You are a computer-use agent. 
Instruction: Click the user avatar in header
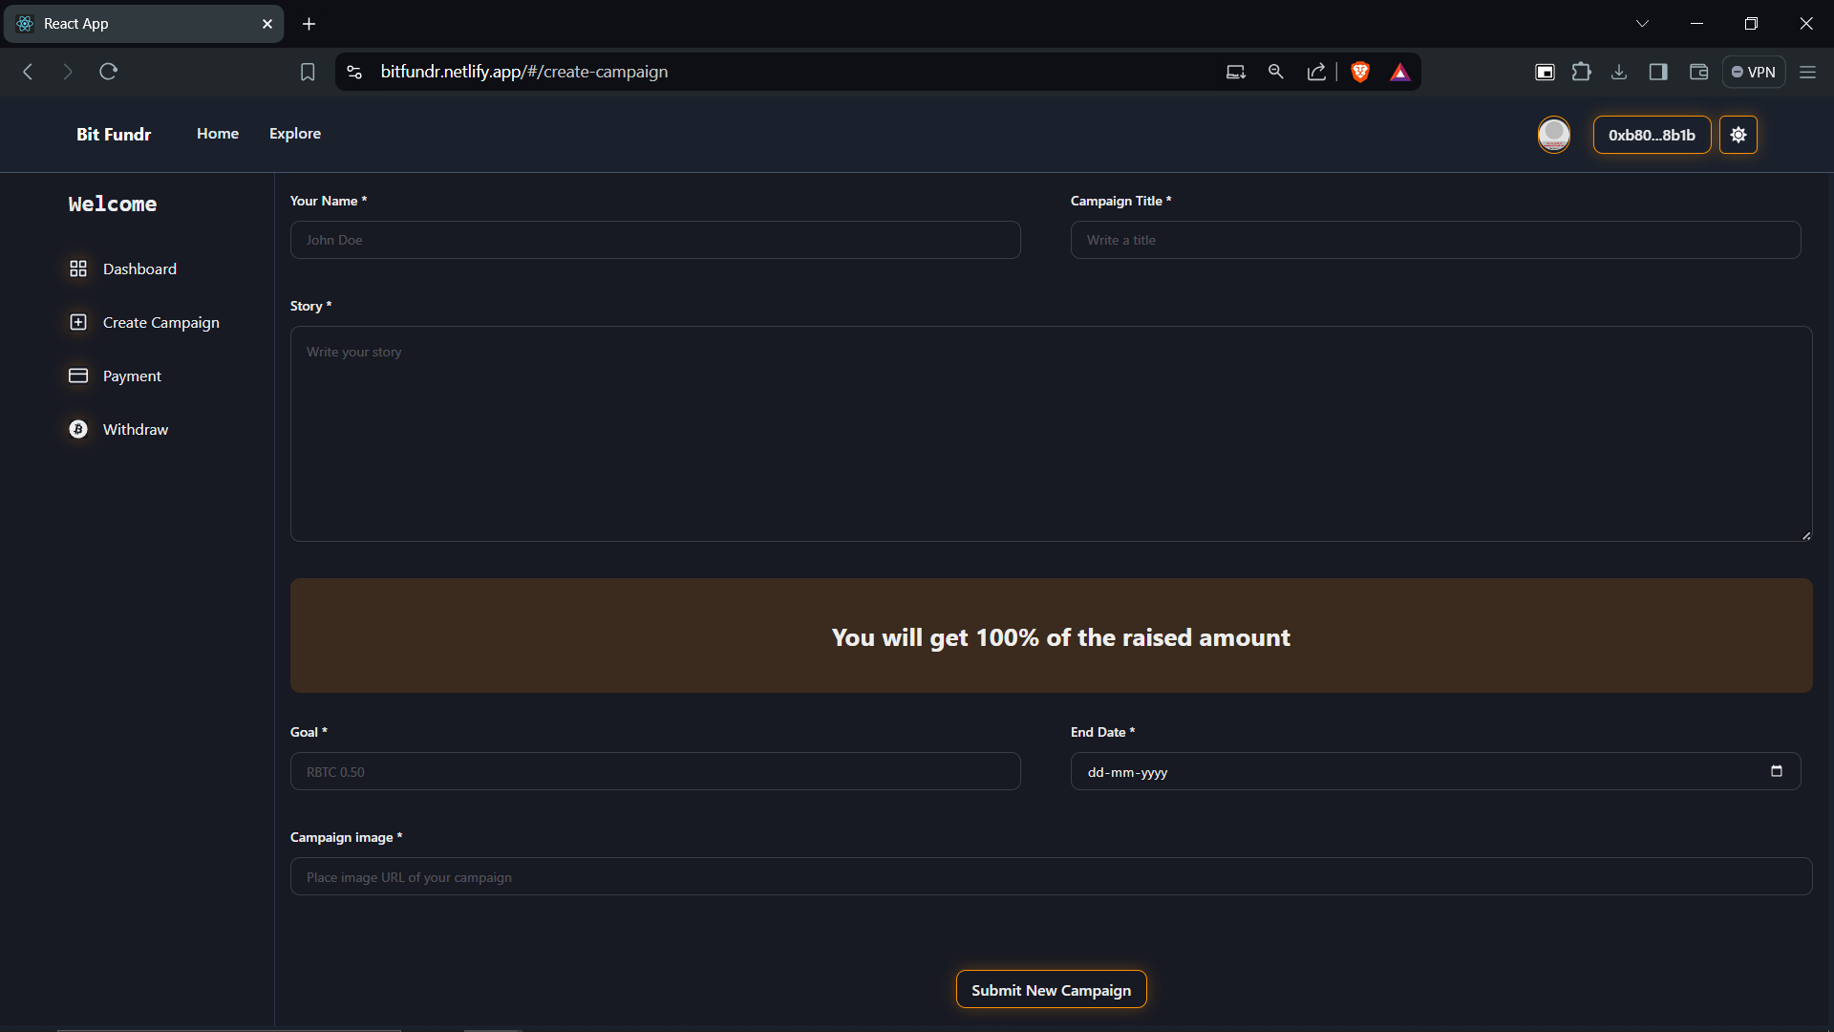click(1553, 135)
